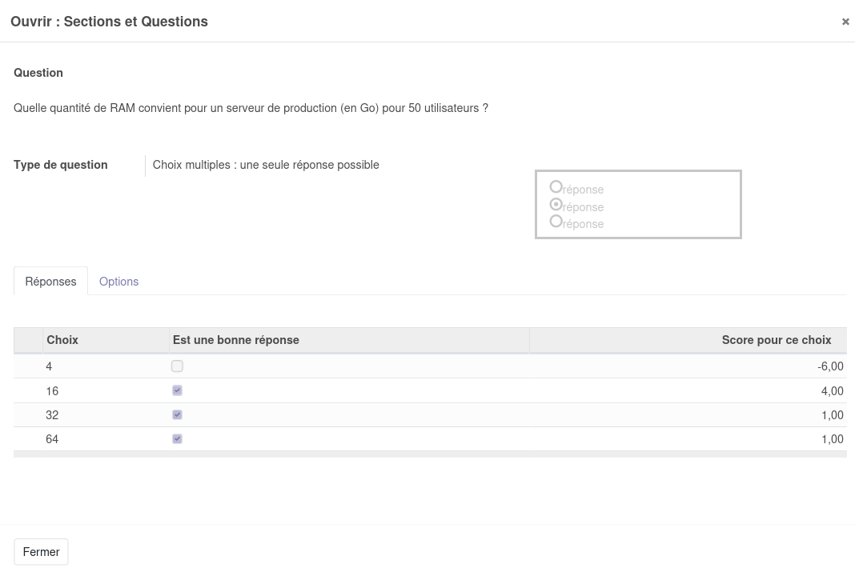Click the third preview radio button

click(556, 222)
